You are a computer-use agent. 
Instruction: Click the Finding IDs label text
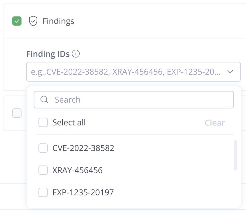click(x=48, y=54)
